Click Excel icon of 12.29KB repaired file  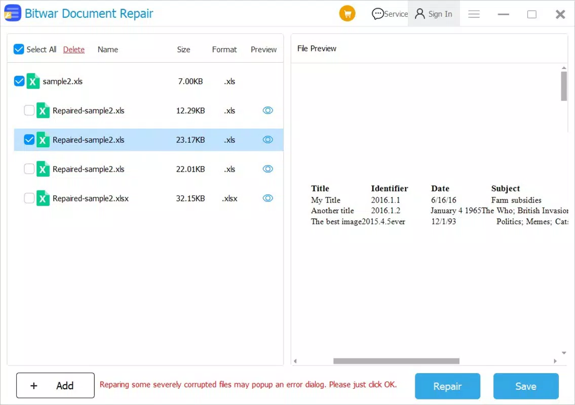43,110
